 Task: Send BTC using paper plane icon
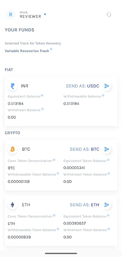point(107,149)
